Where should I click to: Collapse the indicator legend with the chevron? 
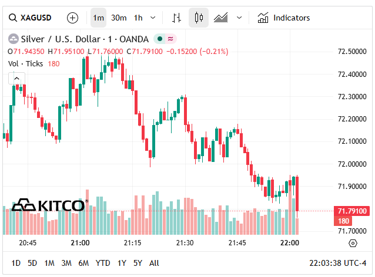tap(16, 78)
